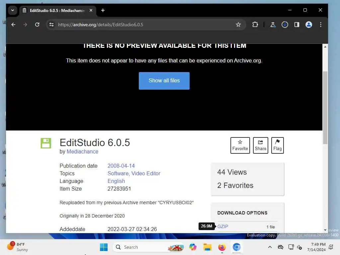Image resolution: width=340 pixels, height=255 pixels.
Task: Click the GZIP download option
Action: [223, 226]
